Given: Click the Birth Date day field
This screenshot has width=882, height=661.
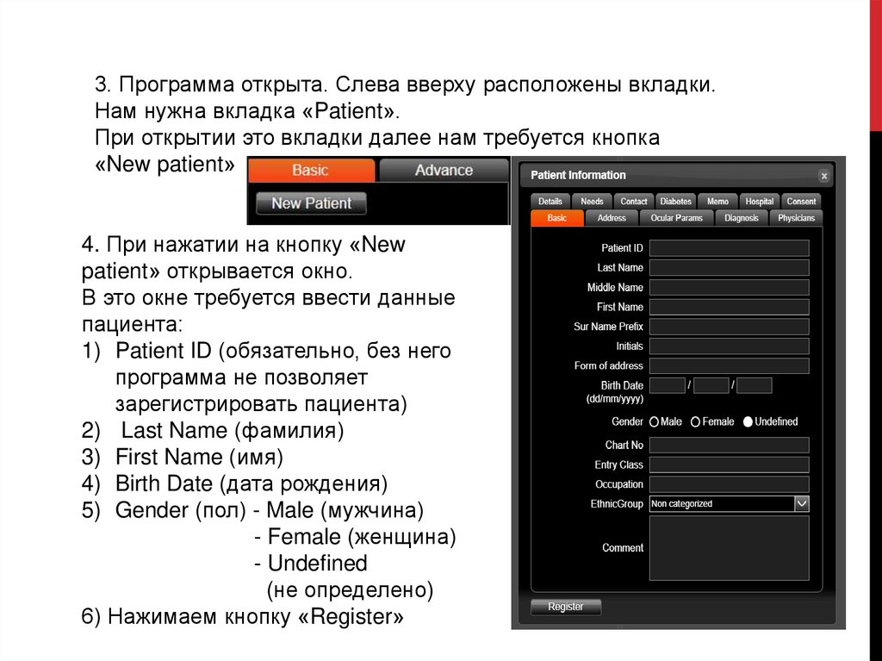Looking at the screenshot, I should (x=668, y=385).
